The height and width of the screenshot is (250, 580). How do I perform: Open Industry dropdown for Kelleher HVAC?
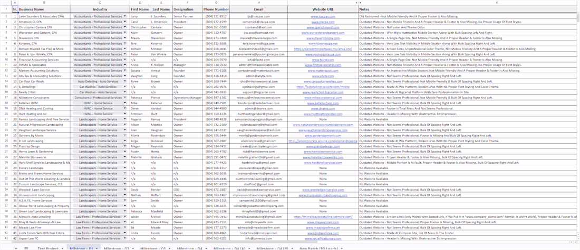pos(125,103)
